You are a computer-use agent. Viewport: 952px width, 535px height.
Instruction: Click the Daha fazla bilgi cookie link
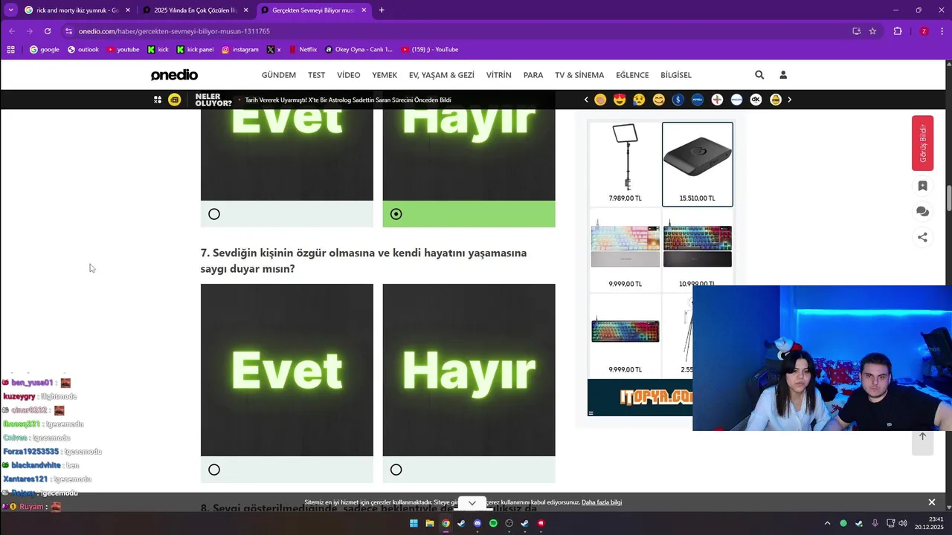(x=602, y=502)
